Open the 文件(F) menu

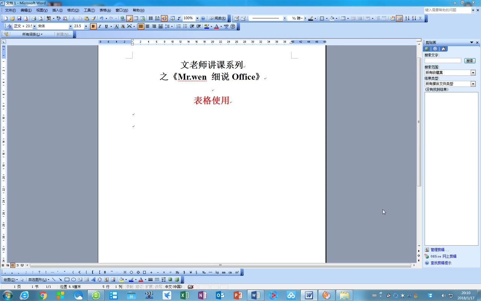point(11,10)
